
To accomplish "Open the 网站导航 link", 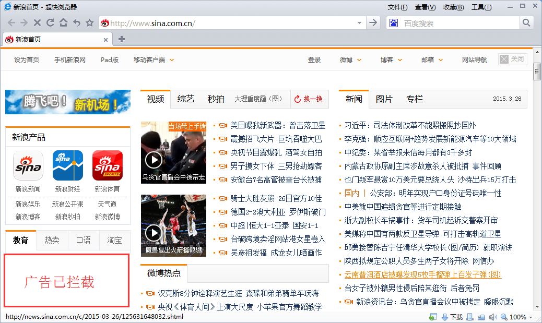I will click(475, 60).
